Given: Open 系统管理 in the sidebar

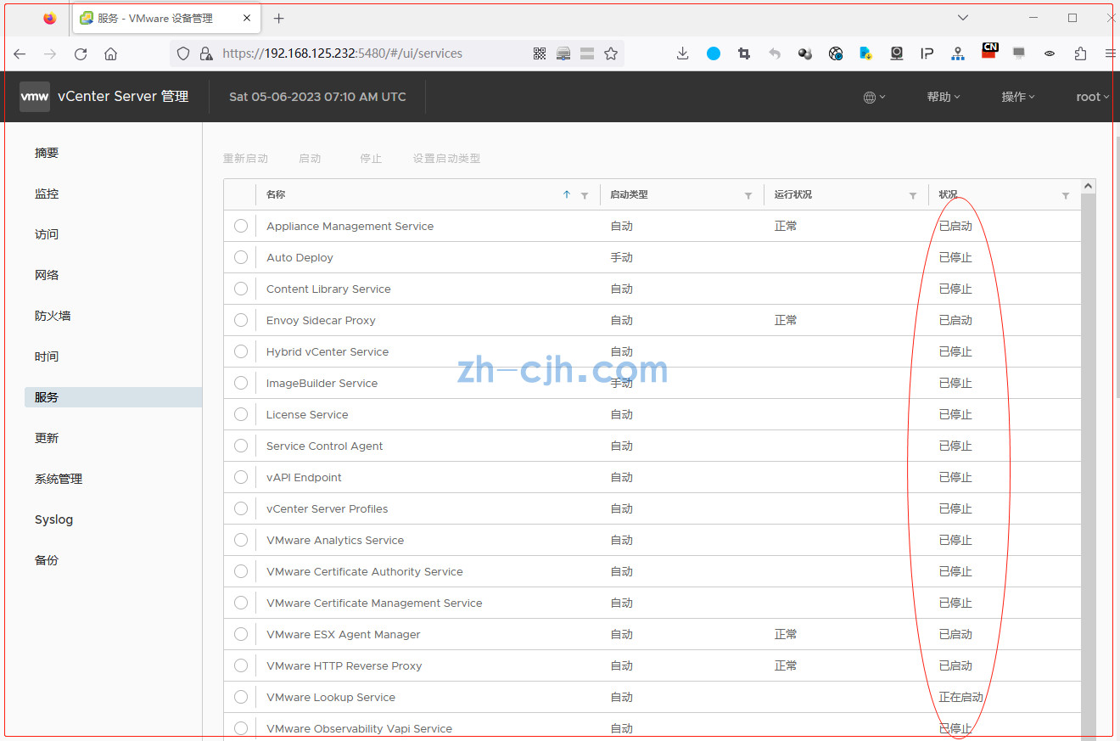Looking at the screenshot, I should pos(59,479).
